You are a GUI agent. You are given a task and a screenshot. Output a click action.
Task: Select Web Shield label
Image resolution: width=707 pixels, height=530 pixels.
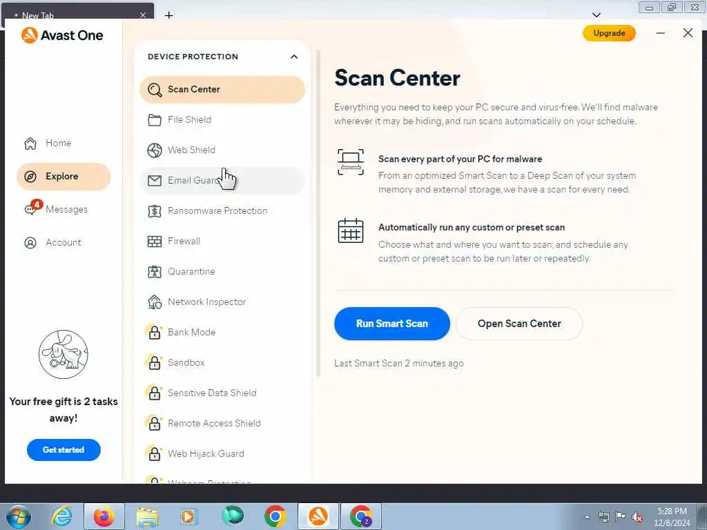(x=192, y=150)
